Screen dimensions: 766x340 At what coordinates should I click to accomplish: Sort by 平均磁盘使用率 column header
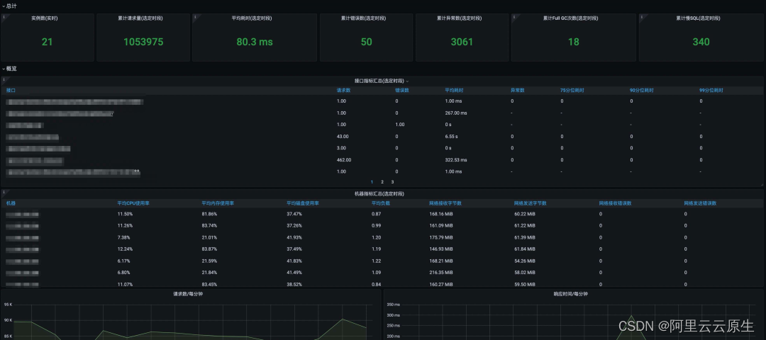(x=303, y=203)
